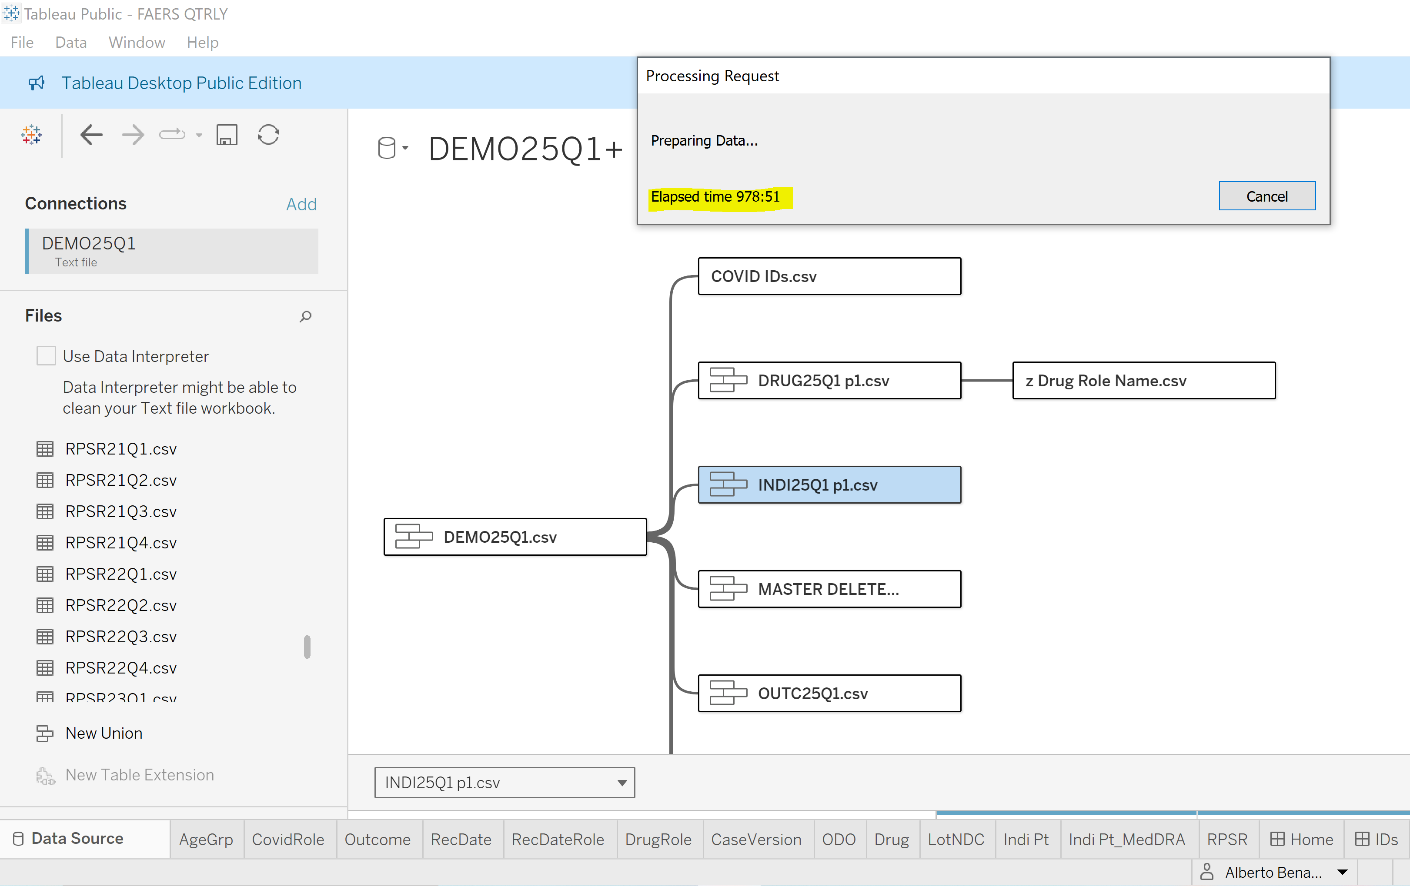Open the INDI25Q1 p1.csv table dropdown
The width and height of the screenshot is (1410, 886).
(x=505, y=783)
